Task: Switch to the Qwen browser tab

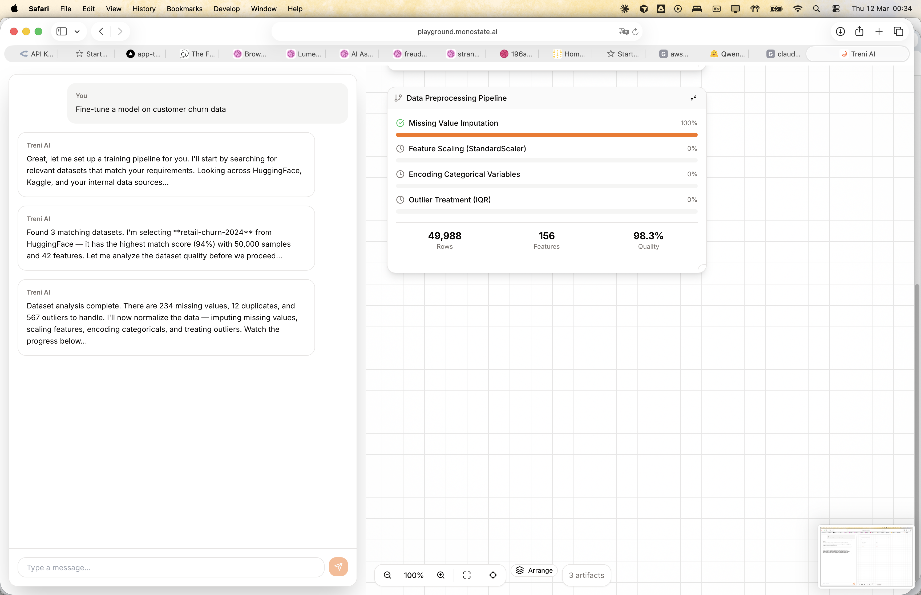Action: click(728, 54)
